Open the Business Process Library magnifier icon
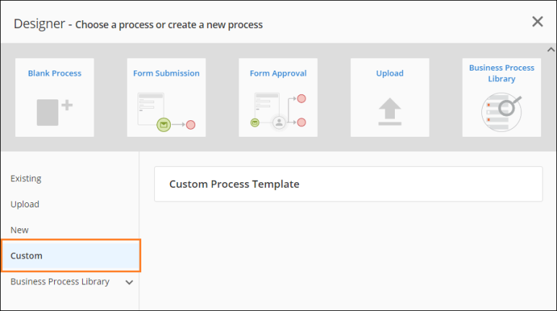The width and height of the screenshot is (557, 311). [502, 112]
